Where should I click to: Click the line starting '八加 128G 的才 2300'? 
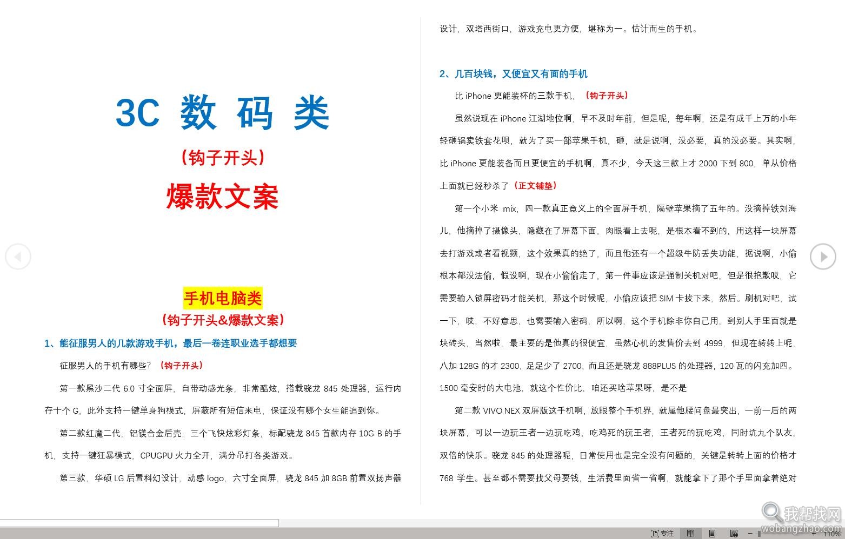(618, 366)
